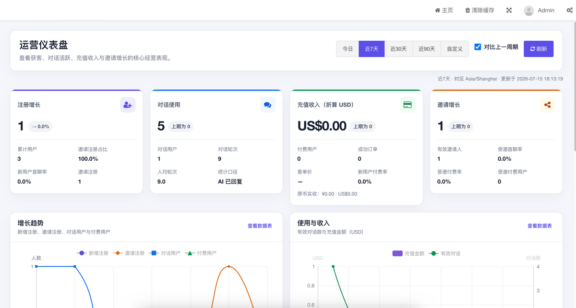Click the 新用户首聊率 label

[x=32, y=172]
